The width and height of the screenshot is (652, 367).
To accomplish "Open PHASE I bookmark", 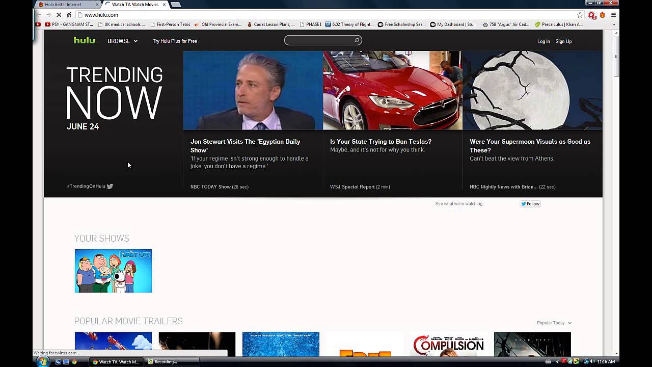I will tap(311, 24).
